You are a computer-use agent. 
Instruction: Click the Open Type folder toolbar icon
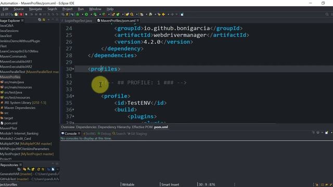click(127, 15)
